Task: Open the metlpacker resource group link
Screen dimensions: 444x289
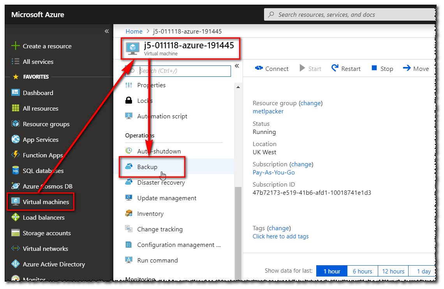Action: [268, 111]
